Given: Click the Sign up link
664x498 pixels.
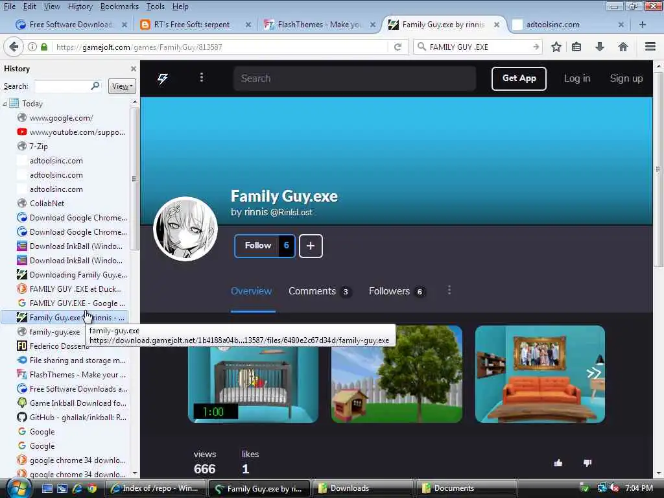Looking at the screenshot, I should click(626, 78).
